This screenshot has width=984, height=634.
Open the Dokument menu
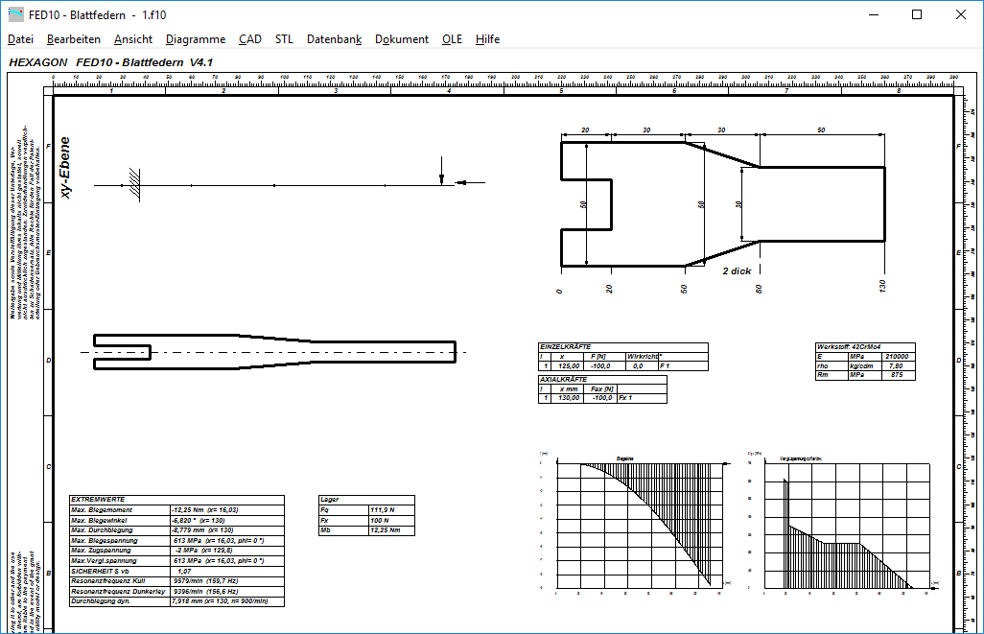(402, 39)
